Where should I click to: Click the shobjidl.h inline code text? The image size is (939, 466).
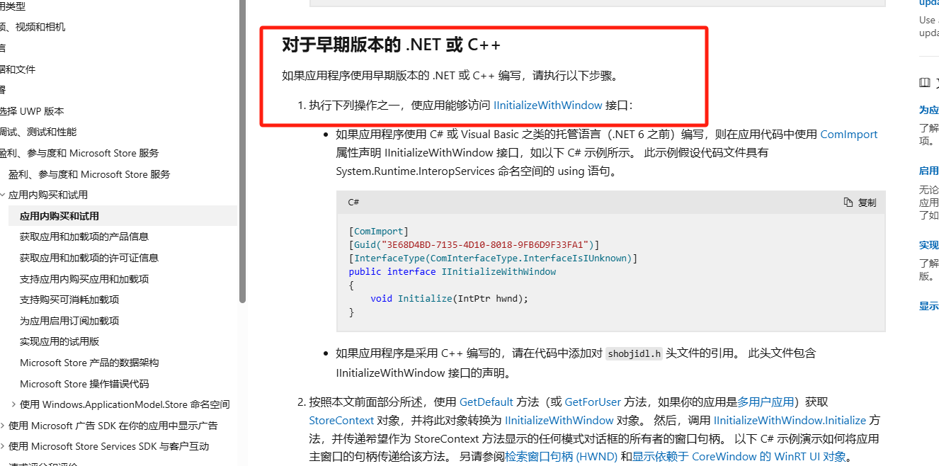coord(634,353)
